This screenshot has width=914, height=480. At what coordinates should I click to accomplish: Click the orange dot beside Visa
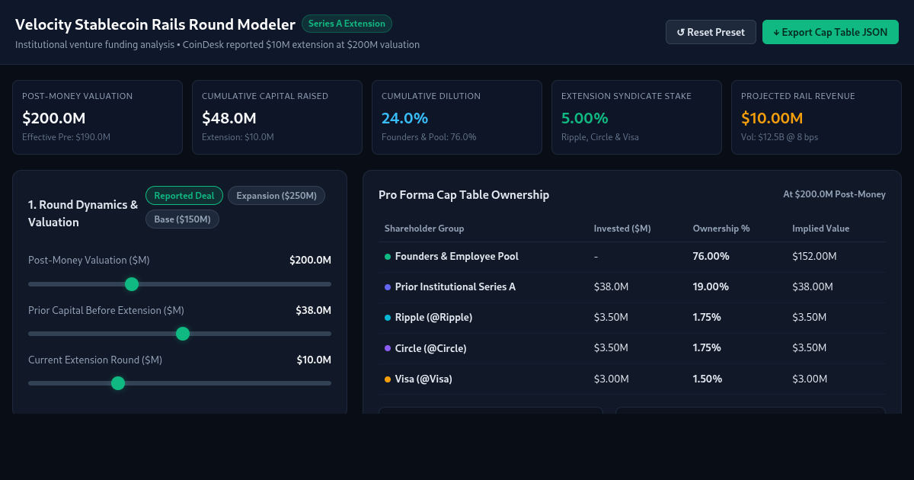tap(388, 379)
